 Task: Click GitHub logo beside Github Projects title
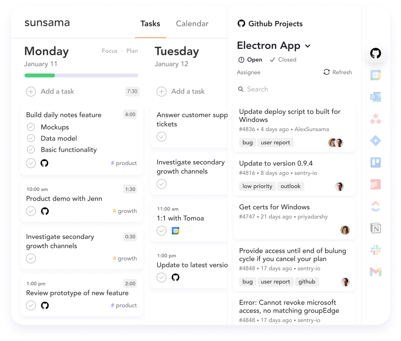coord(241,24)
